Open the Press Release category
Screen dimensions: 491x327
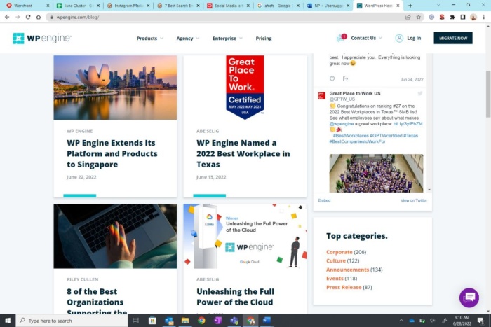(344, 287)
